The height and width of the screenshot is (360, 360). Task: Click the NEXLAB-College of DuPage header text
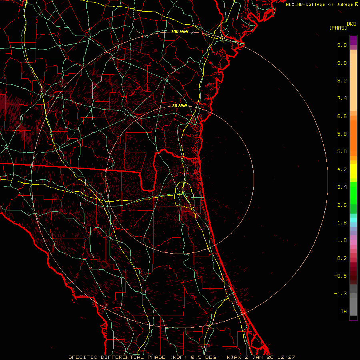(322, 4)
